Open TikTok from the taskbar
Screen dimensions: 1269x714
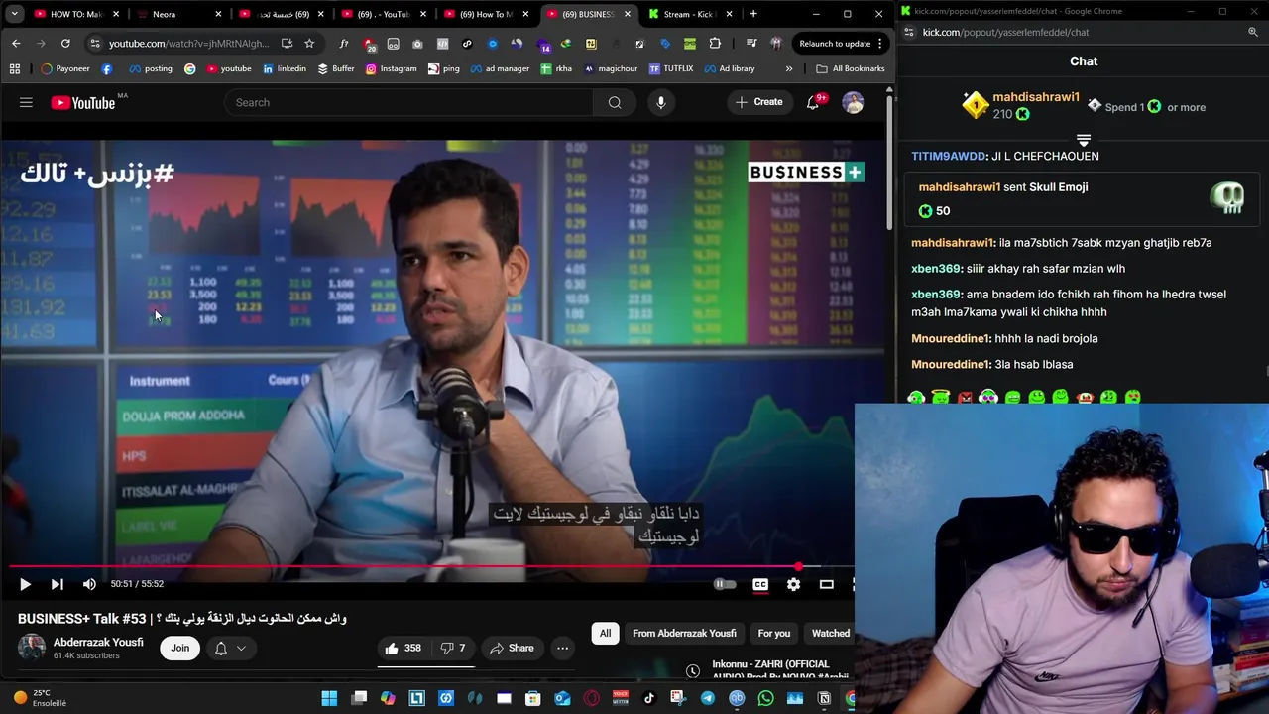point(649,699)
